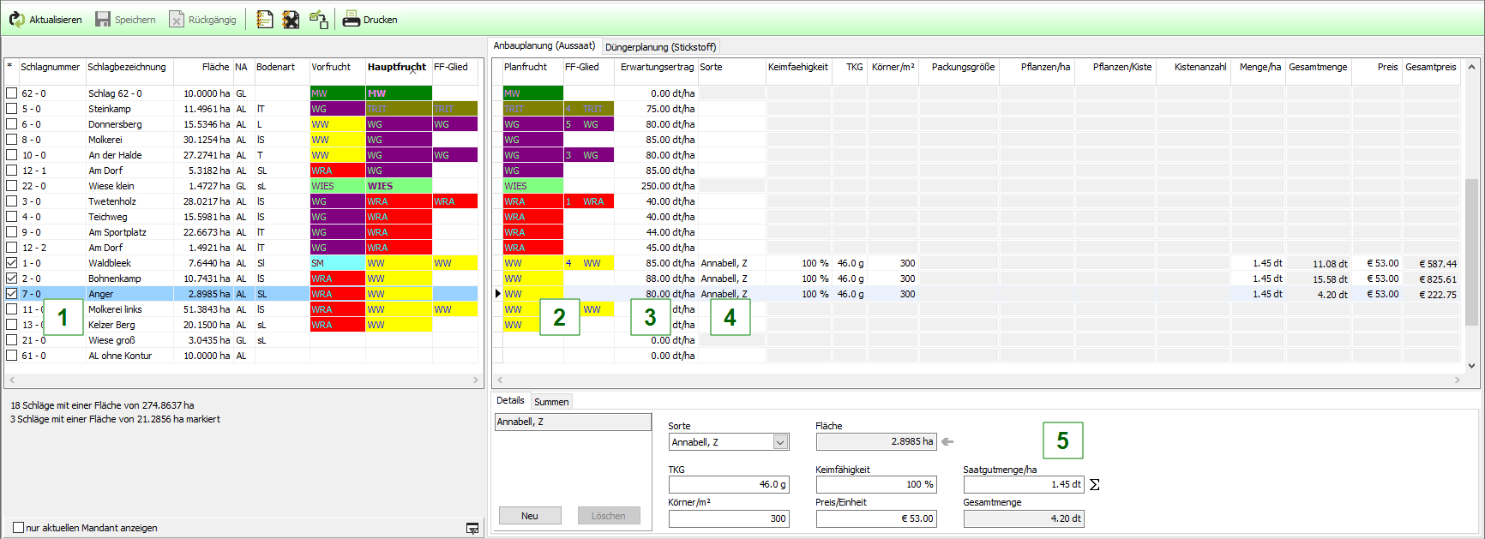Viewport: 1485px width, 539px height.
Task: Check the box for Steinkamp row
Action: pyautogui.click(x=12, y=109)
